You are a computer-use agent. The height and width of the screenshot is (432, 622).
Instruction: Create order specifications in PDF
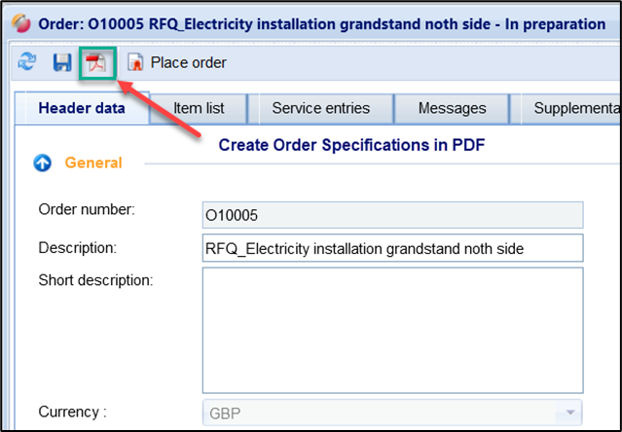pos(96,64)
